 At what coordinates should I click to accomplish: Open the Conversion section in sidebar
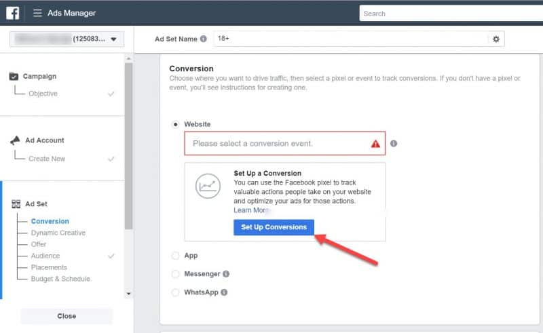[x=50, y=221]
